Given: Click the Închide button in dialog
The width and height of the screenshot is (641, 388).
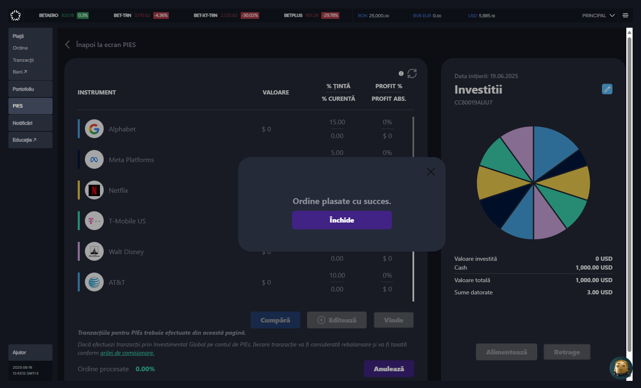Looking at the screenshot, I should pos(342,220).
